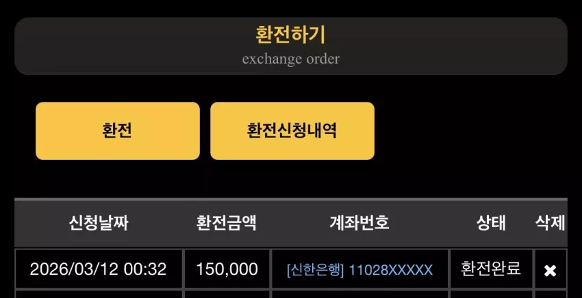Click the 환전하기 page title
Viewport: 582px width, 298px height.
point(290,36)
